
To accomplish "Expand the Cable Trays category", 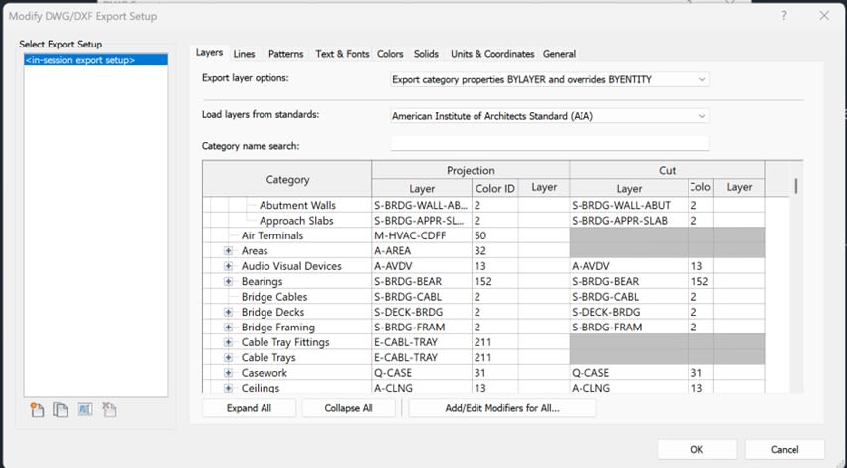I will coord(229,357).
